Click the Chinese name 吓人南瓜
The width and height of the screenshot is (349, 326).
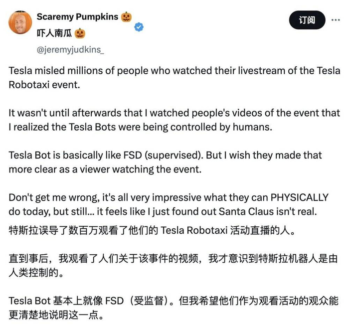click(54, 33)
